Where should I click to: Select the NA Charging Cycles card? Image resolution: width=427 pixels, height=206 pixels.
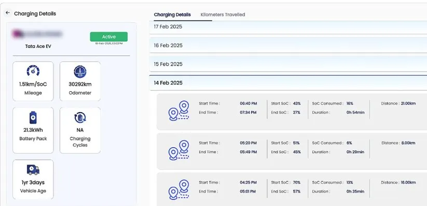(x=80, y=130)
